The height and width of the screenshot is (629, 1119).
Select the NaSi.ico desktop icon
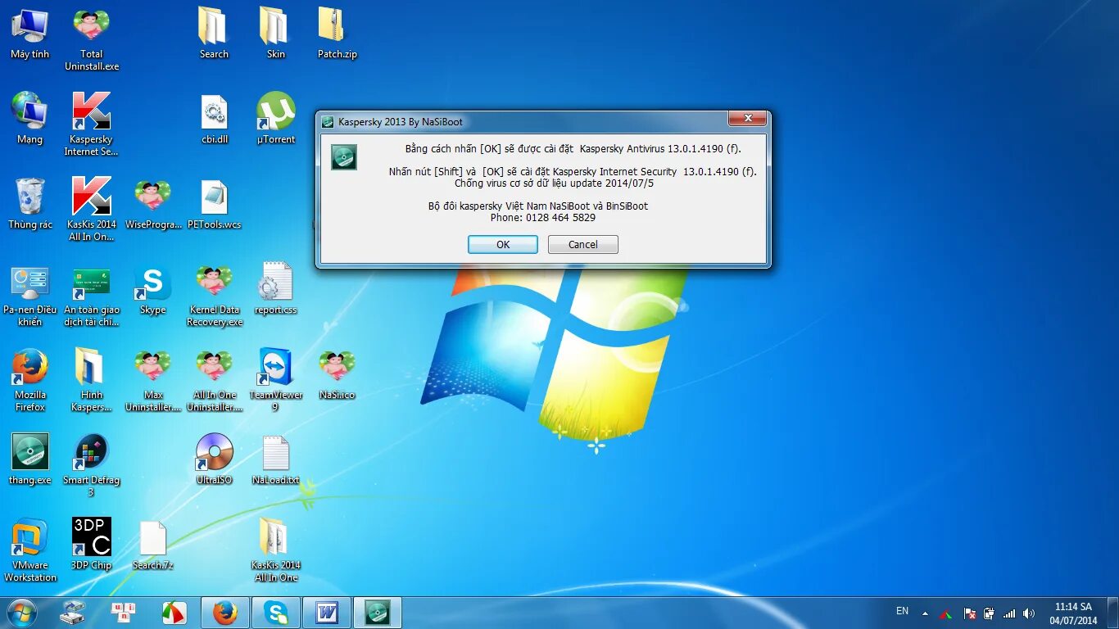(337, 375)
